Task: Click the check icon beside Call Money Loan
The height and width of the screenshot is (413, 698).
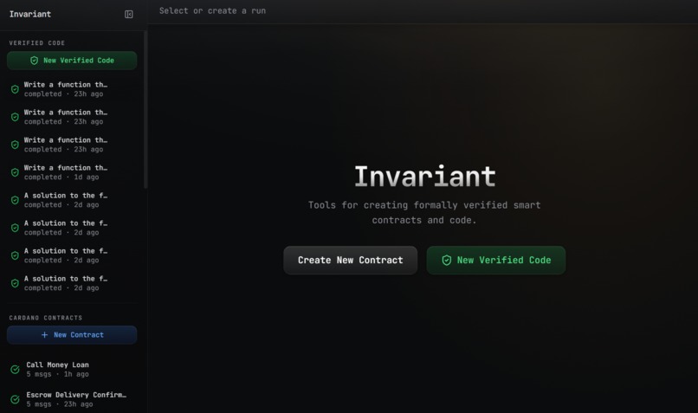Action: click(15, 370)
